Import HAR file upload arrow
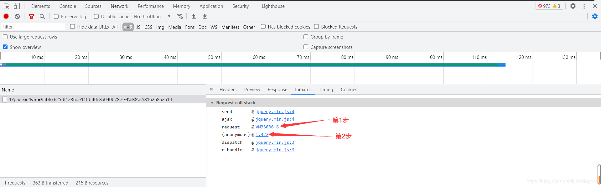 click(194, 16)
